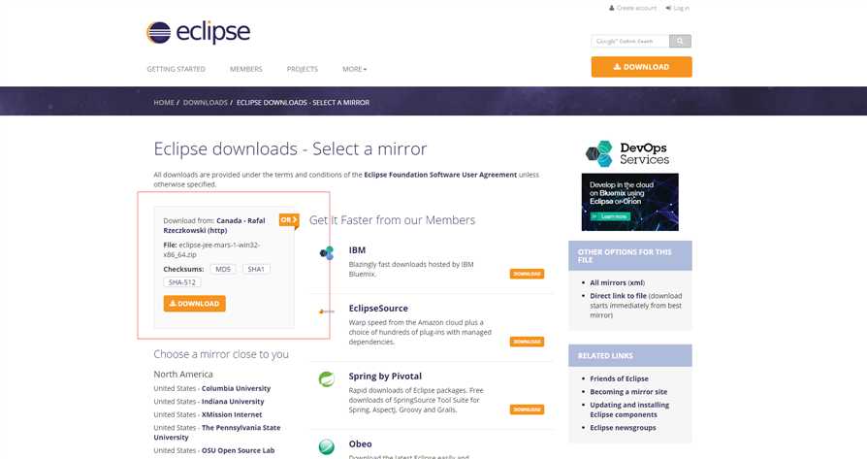Open Updating and installing Eclipse components link
The height and width of the screenshot is (459, 867).
629,410
